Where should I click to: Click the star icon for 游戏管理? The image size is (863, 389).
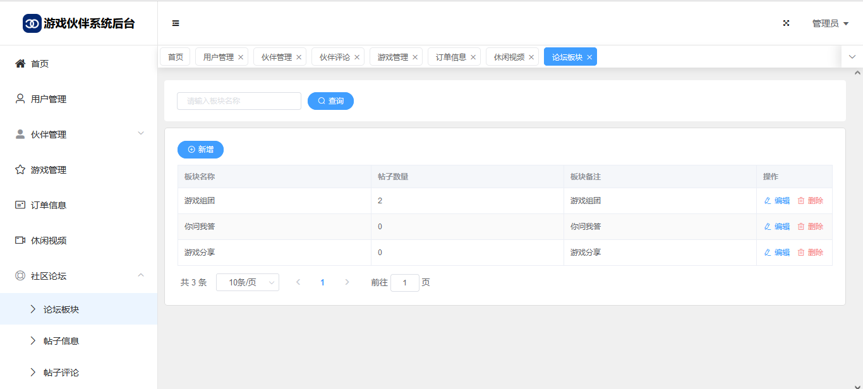point(20,170)
